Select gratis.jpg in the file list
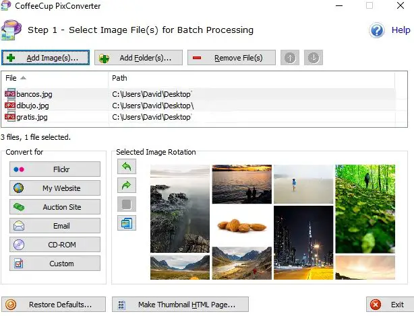The width and height of the screenshot is (414, 316). [x=32, y=117]
